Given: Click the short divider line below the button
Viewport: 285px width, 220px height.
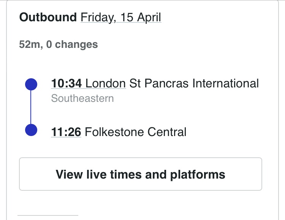Looking at the screenshot, I should pos(47,215).
